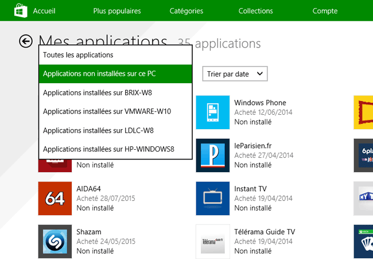Click the AIDA64 app title

pos(88,189)
